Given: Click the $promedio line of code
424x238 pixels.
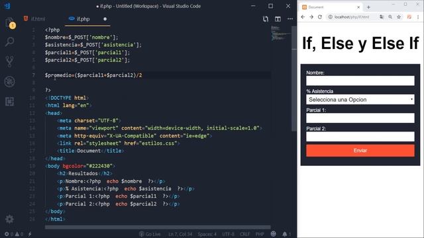Looking at the screenshot, I should click(x=93, y=75).
